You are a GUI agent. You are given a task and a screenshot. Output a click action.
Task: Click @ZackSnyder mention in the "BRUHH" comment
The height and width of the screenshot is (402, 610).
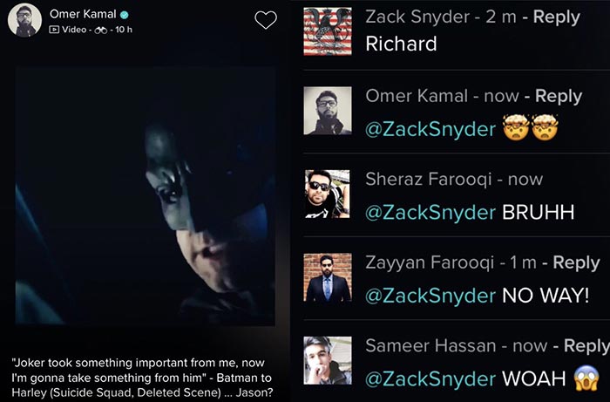point(430,213)
